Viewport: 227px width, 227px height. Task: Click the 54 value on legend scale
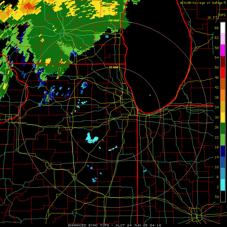[217, 58]
